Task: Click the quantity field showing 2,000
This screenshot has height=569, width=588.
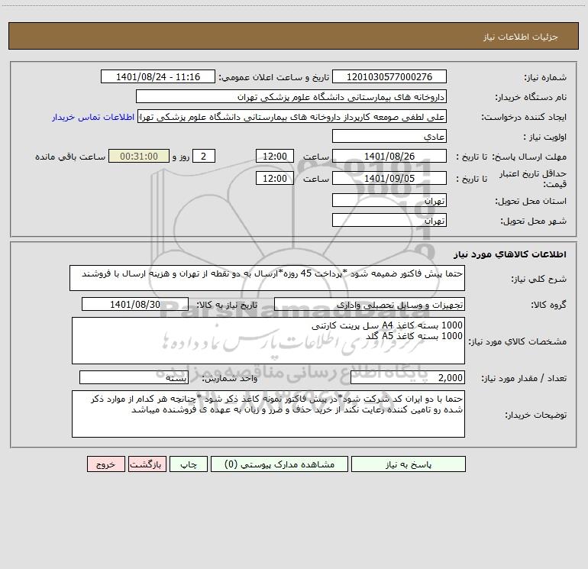Action: [x=408, y=377]
